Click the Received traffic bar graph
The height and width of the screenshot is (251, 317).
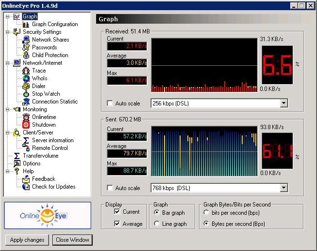click(204, 65)
